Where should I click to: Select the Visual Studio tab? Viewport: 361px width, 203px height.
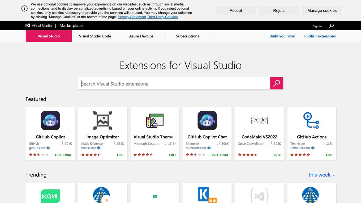pos(49,36)
